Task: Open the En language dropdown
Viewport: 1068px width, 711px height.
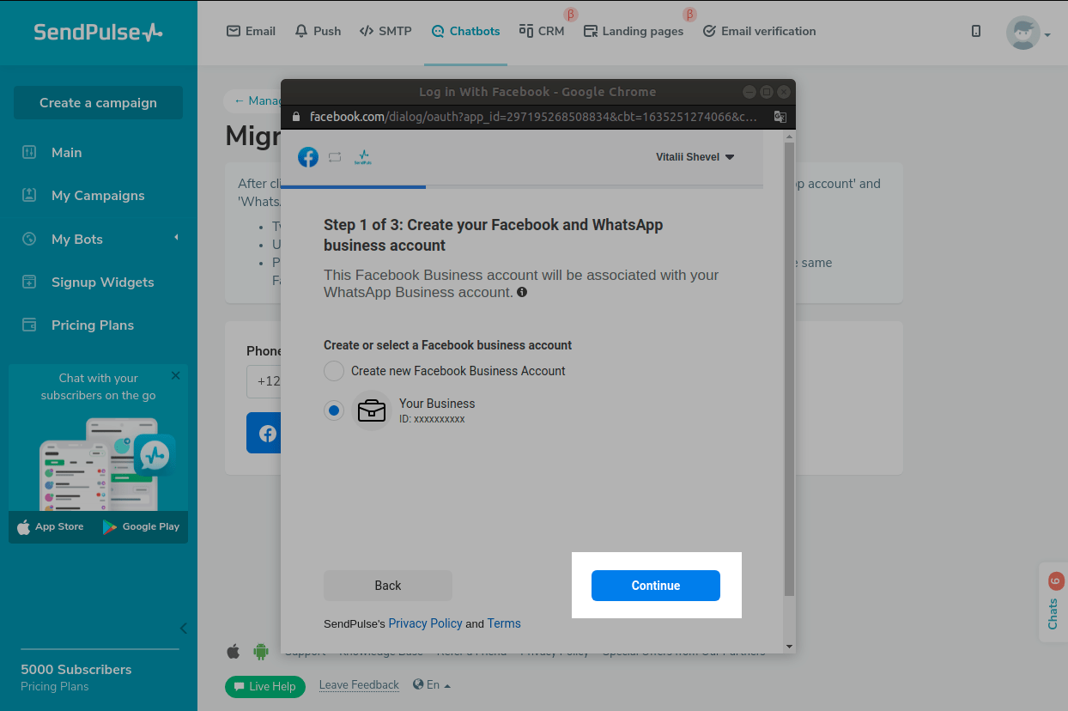Action: [432, 684]
